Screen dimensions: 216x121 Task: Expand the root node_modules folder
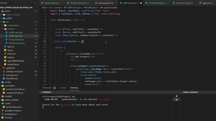pos(11,100)
